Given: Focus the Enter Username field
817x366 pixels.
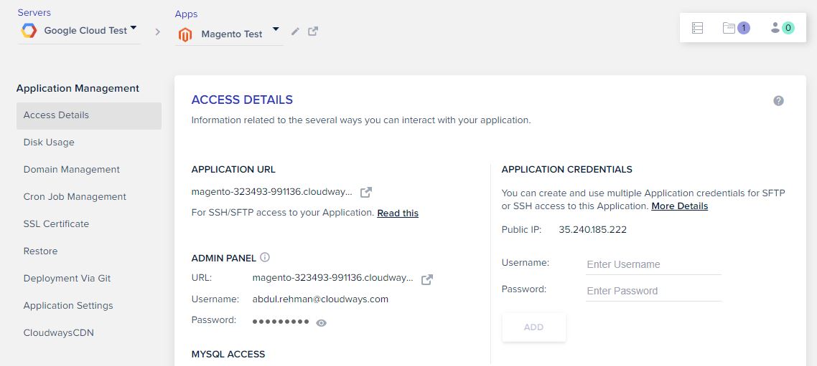Looking at the screenshot, I should pyautogui.click(x=653, y=264).
